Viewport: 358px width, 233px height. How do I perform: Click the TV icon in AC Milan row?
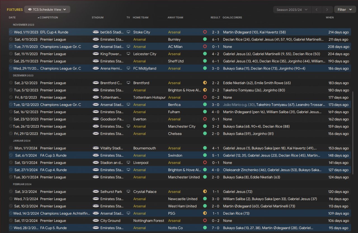pyautogui.click(x=128, y=47)
